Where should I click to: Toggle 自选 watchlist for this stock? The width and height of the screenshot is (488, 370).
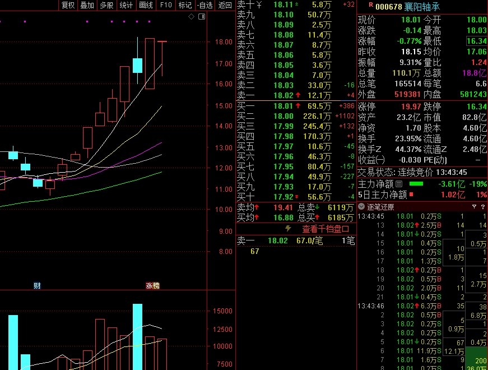tap(205, 5)
